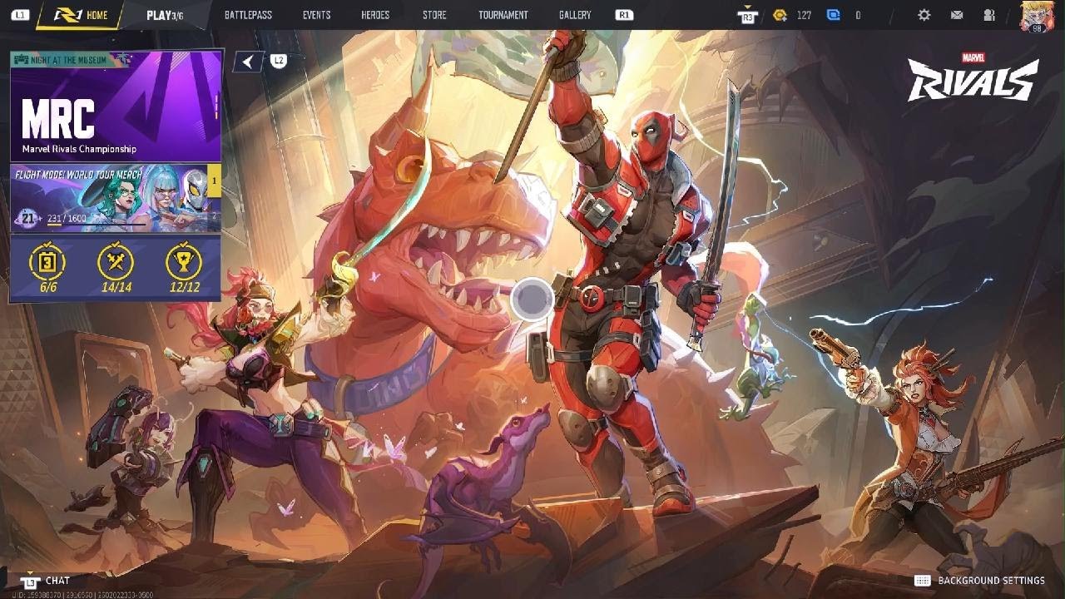The height and width of the screenshot is (599, 1065).
Task: Click the blue Units balance value 0
Action: point(858,15)
